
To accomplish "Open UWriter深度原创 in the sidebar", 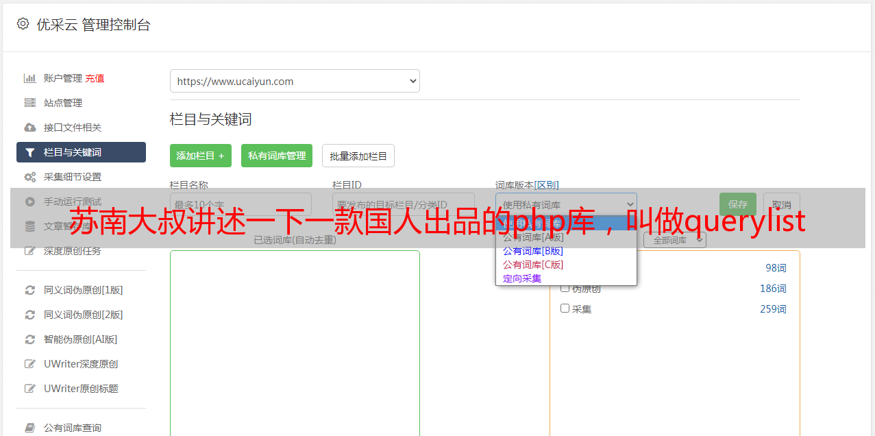I will pos(81,364).
